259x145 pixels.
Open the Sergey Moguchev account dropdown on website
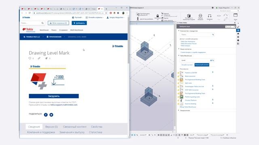tap(115, 17)
